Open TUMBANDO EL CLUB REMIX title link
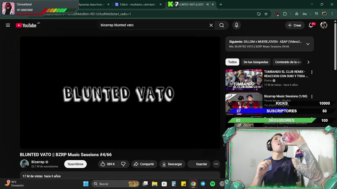Image resolution: width=337 pixels, height=189 pixels. coord(286,74)
